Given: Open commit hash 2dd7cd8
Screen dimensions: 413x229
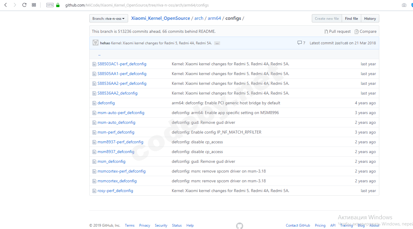Looking at the screenshot, I should click(x=341, y=43).
